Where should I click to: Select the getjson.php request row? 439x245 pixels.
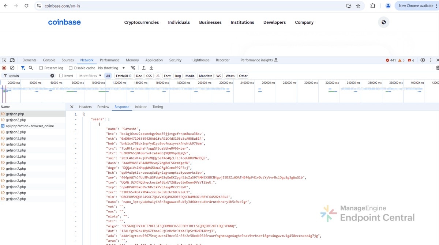(15, 114)
